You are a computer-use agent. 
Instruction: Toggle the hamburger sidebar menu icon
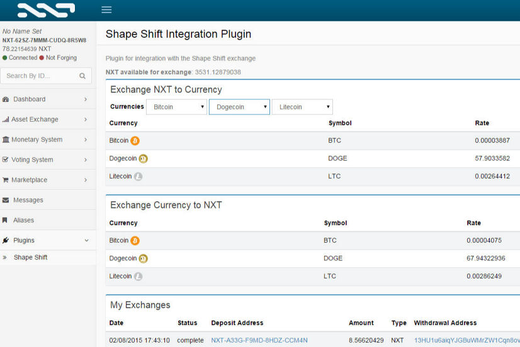coord(106,9)
